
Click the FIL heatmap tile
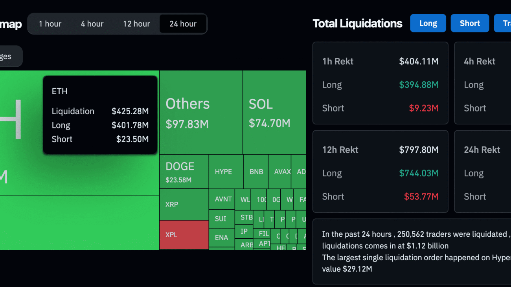[264, 234]
